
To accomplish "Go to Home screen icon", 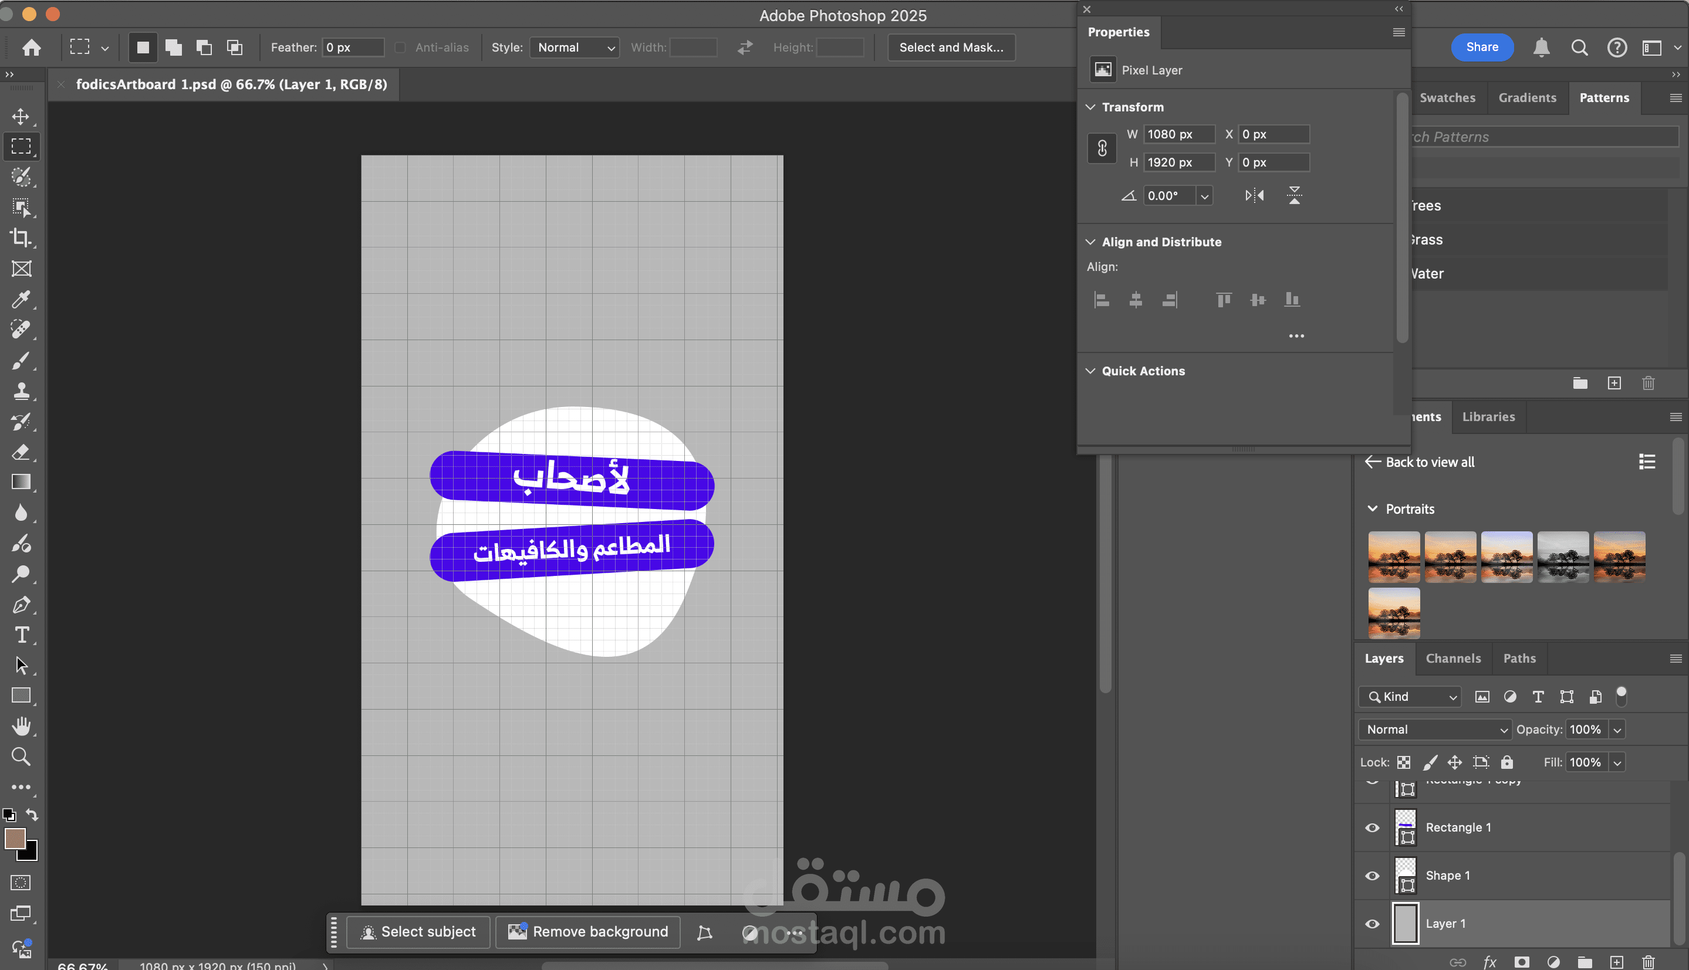I will pyautogui.click(x=31, y=48).
